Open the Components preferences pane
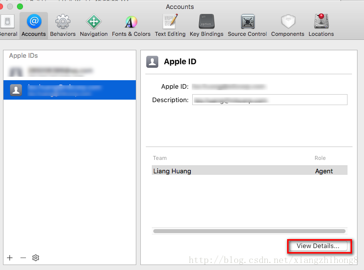364x270 pixels. pyautogui.click(x=288, y=25)
